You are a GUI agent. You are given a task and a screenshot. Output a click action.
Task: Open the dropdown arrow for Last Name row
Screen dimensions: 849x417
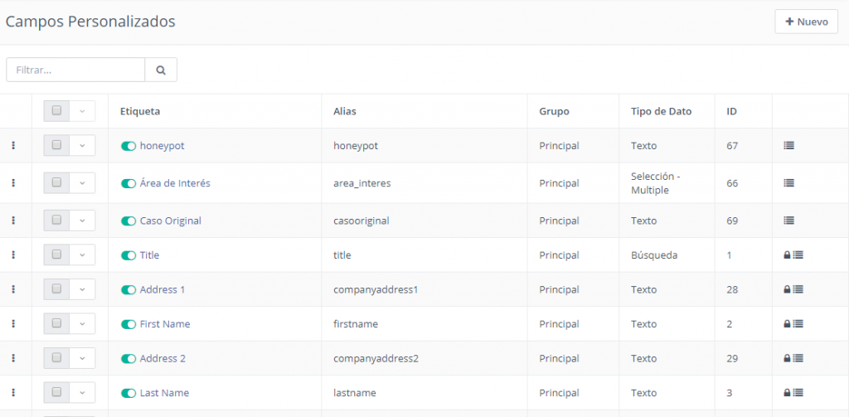(x=82, y=393)
